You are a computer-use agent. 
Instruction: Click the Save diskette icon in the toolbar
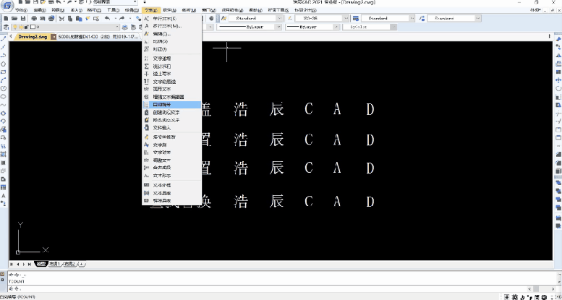tap(23, 18)
